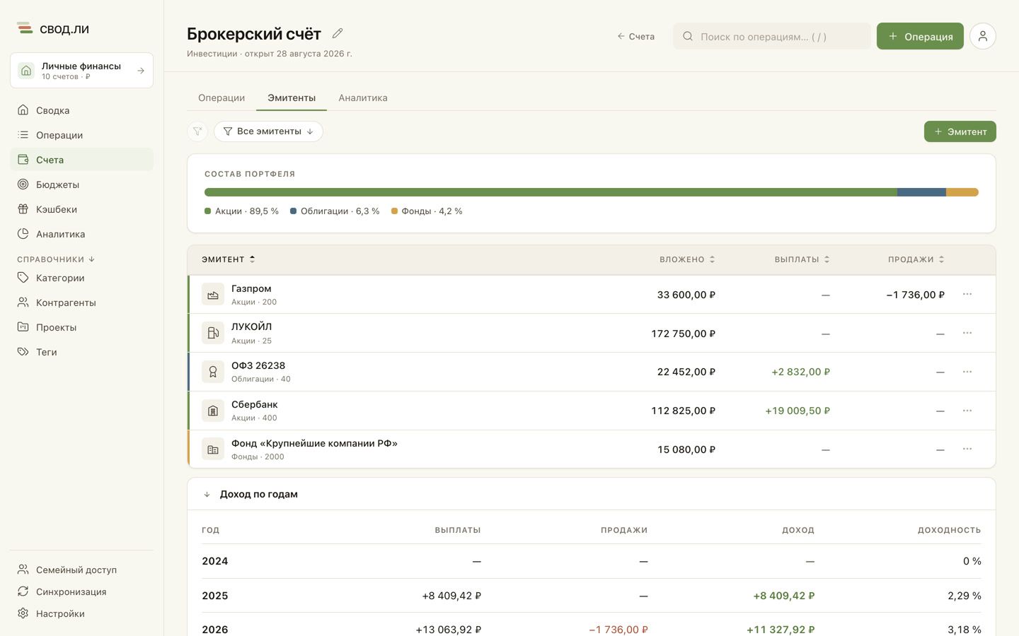The image size is (1019, 636).
Task: Click the 2025 year row label
Action: pos(215,596)
